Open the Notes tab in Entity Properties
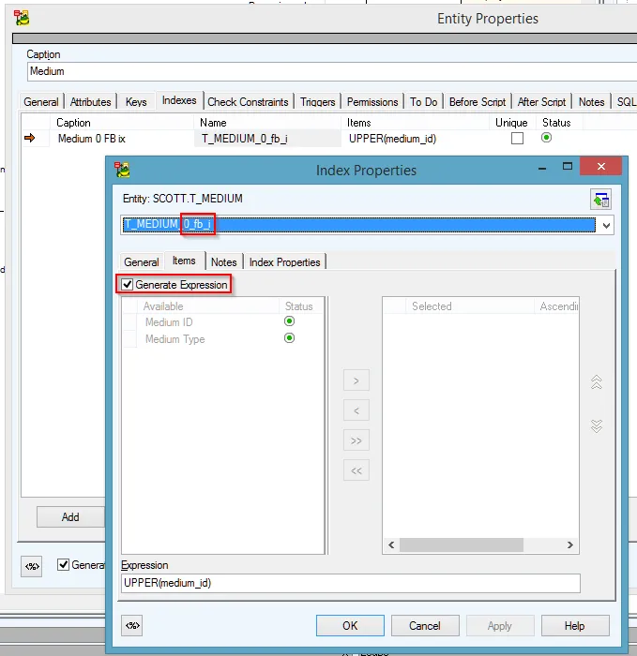 [x=591, y=102]
